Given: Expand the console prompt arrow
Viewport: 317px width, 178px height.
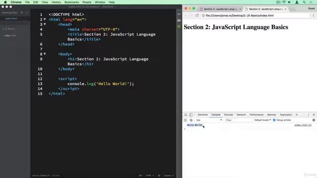Looking at the screenshot, I should tap(185, 129).
